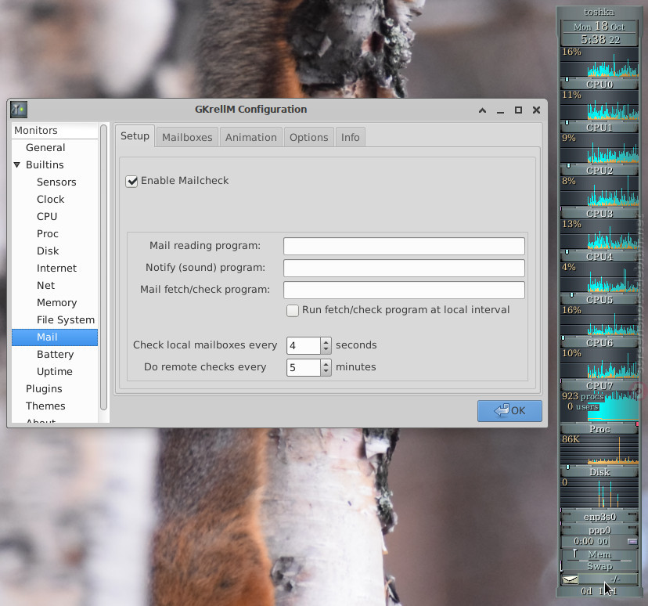Click the Mail reading program field
This screenshot has width=648, height=606.
(x=404, y=246)
